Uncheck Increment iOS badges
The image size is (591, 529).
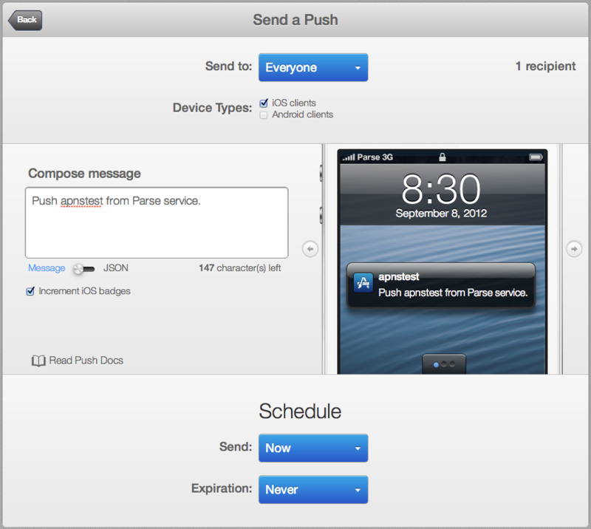tap(30, 291)
